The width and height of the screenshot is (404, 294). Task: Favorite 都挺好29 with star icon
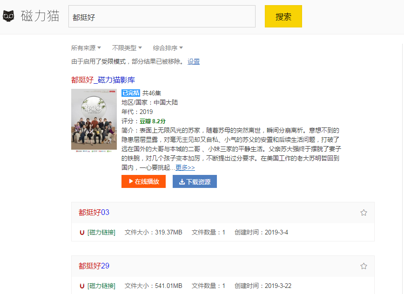point(364,266)
